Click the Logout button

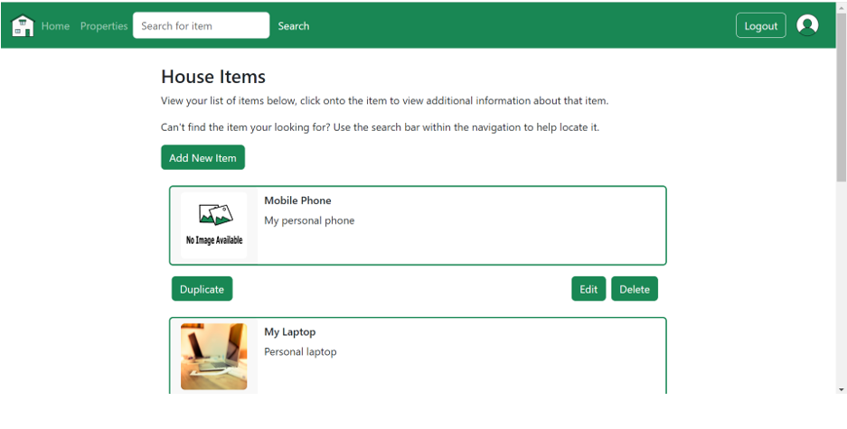760,25
